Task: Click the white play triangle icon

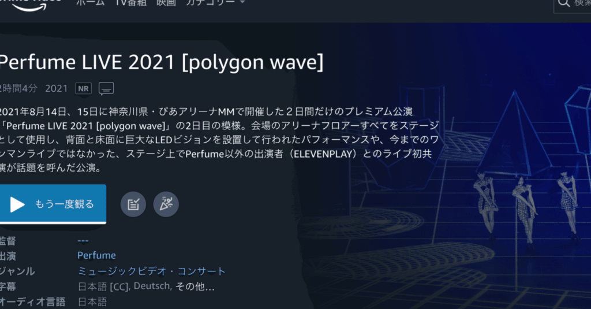Action: [17, 204]
